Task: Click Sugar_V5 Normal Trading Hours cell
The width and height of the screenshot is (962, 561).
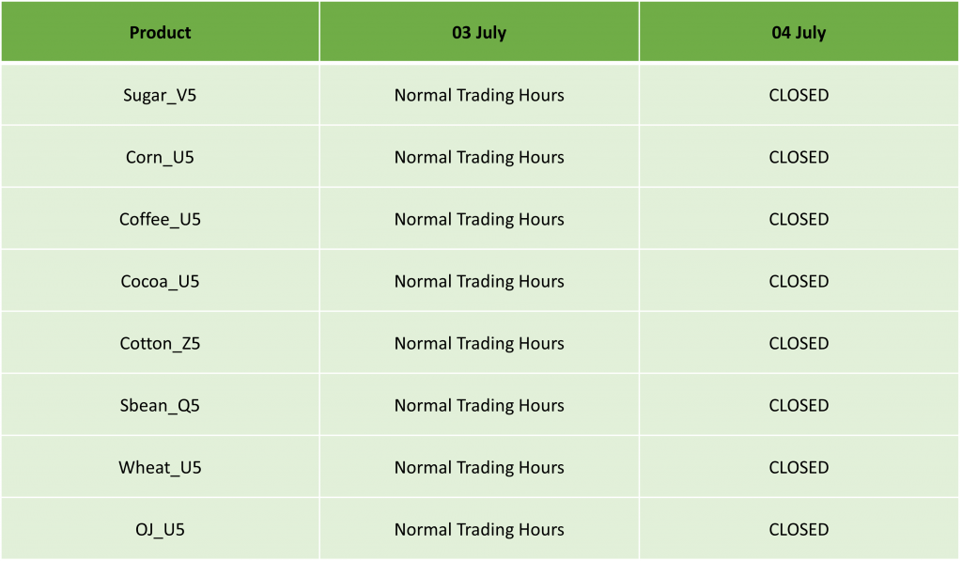Action: (x=479, y=95)
